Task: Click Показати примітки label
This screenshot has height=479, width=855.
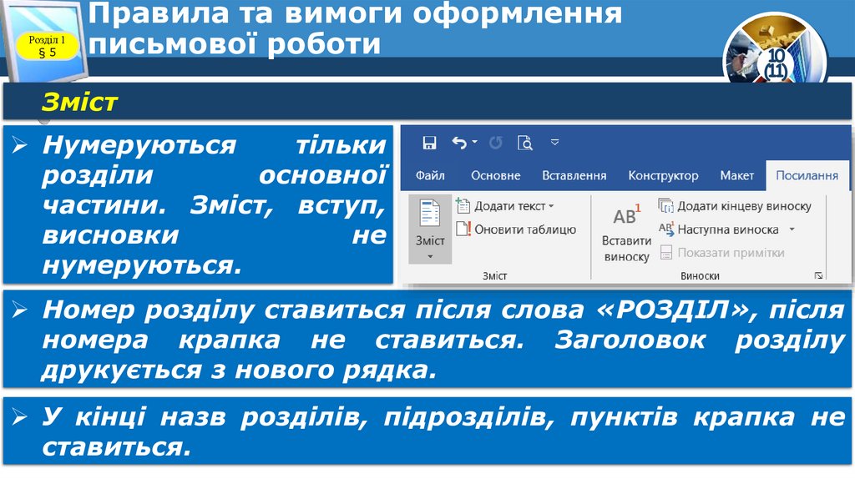Action: tap(731, 253)
